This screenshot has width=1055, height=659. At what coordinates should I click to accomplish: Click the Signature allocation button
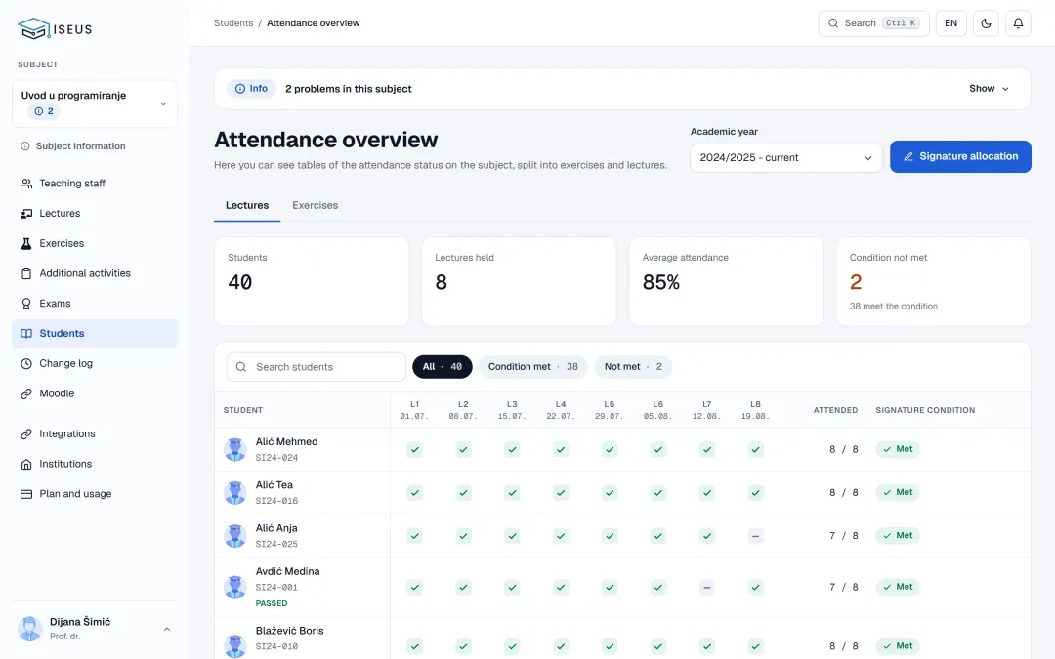pyautogui.click(x=960, y=156)
